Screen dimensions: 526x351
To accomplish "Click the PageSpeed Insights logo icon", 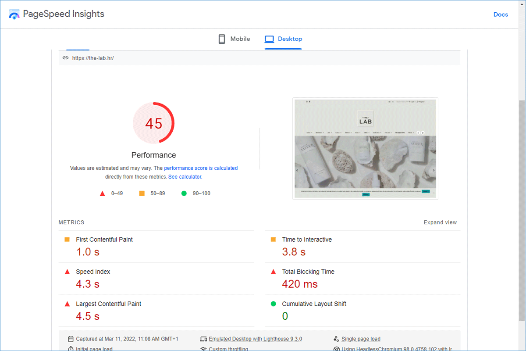I will (14, 14).
